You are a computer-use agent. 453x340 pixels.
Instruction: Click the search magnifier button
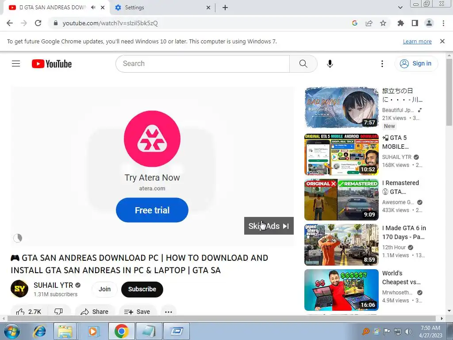(x=303, y=64)
